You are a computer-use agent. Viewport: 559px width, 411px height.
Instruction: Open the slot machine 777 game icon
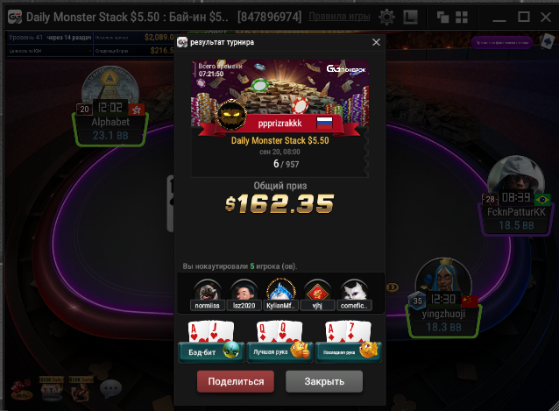point(52,388)
